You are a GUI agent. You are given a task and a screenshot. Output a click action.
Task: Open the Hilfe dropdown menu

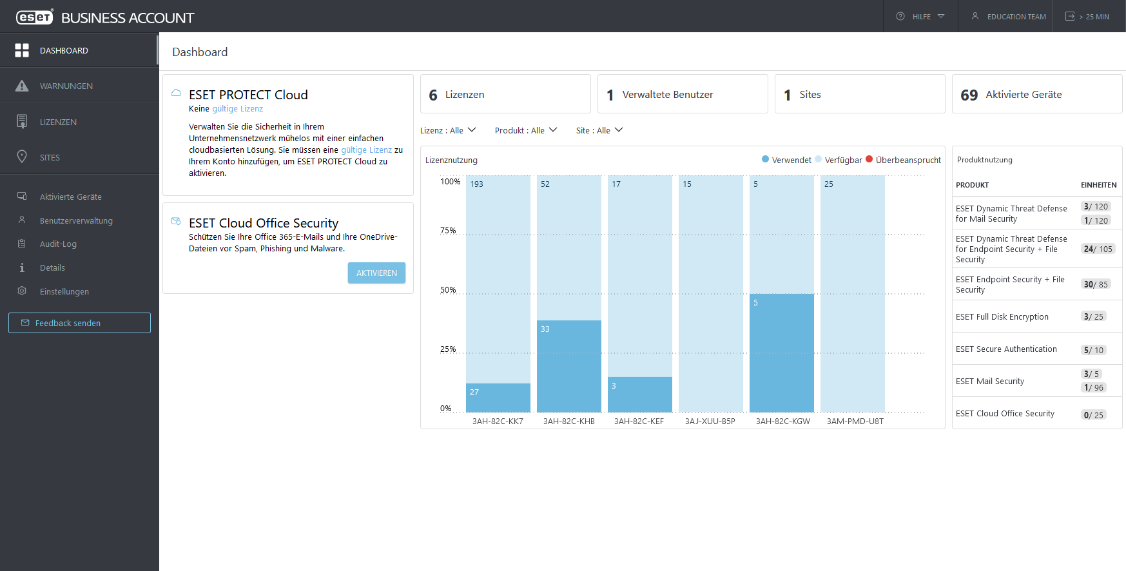pos(920,16)
